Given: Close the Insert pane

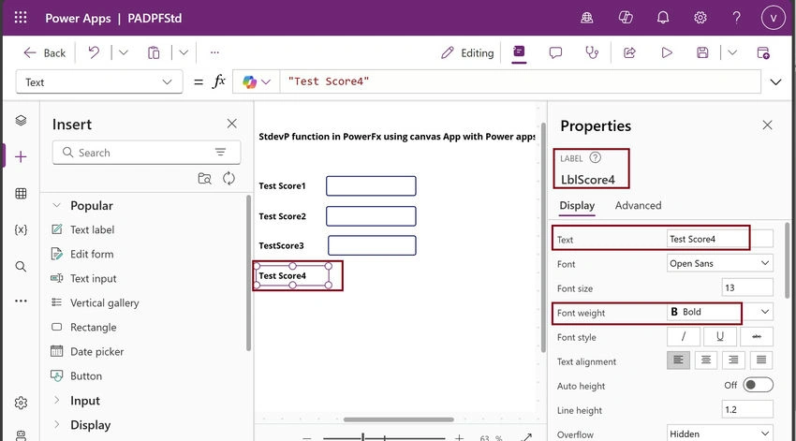Looking at the screenshot, I should (x=232, y=124).
